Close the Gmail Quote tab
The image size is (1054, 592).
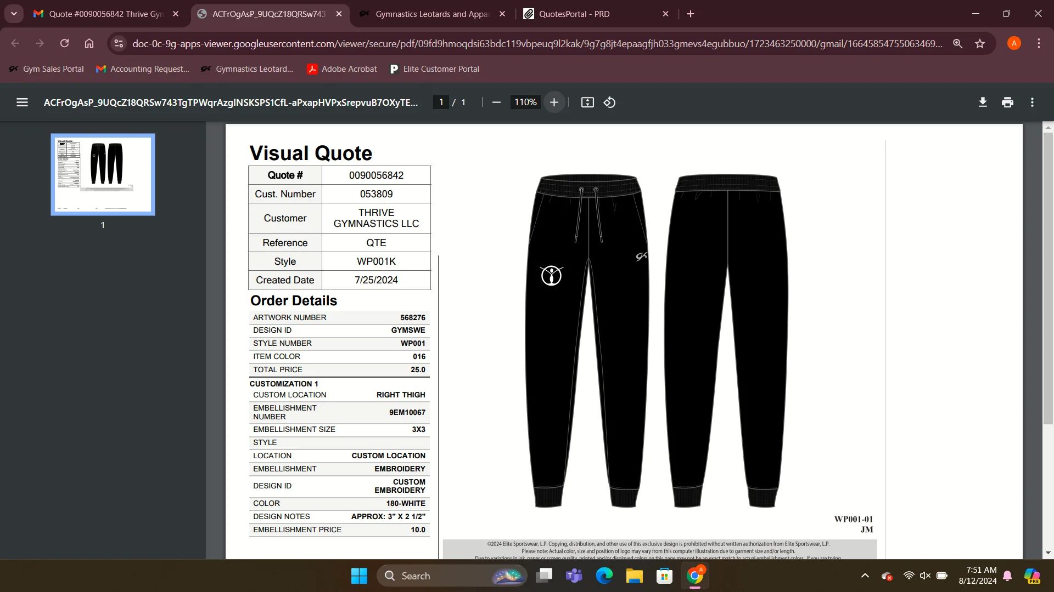[176, 14]
